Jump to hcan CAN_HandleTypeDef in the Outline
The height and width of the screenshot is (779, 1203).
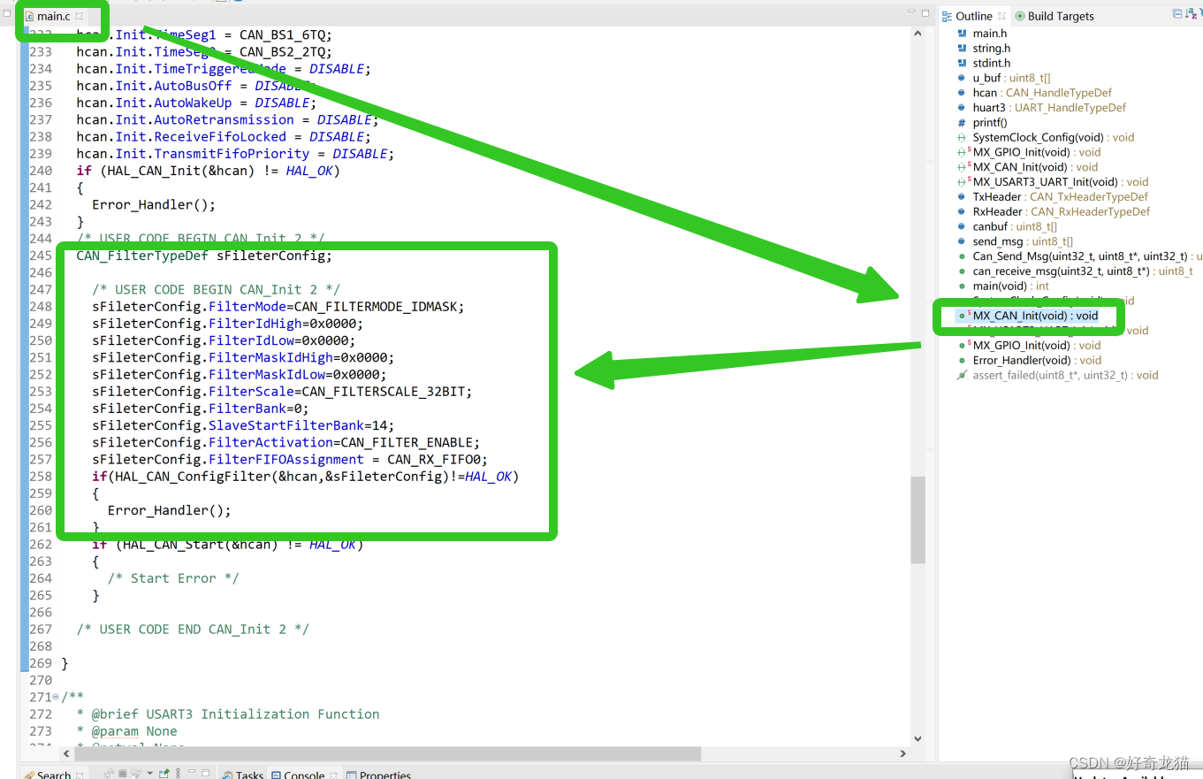1035,93
